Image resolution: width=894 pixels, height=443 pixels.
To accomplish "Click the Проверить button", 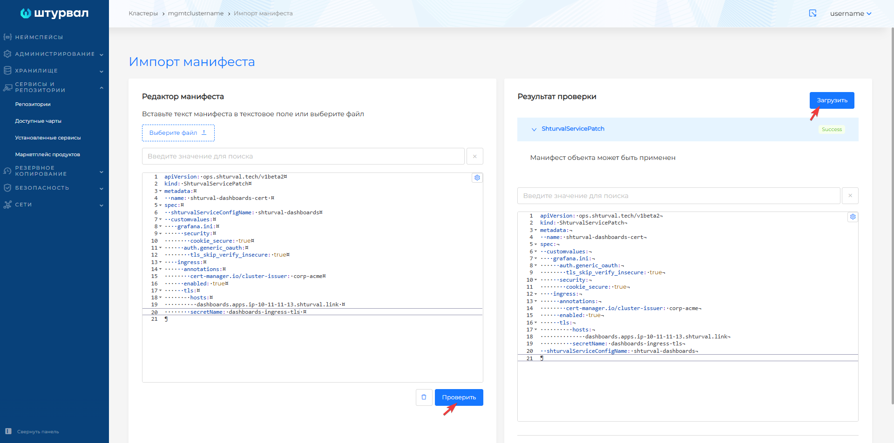I will pyautogui.click(x=459, y=397).
